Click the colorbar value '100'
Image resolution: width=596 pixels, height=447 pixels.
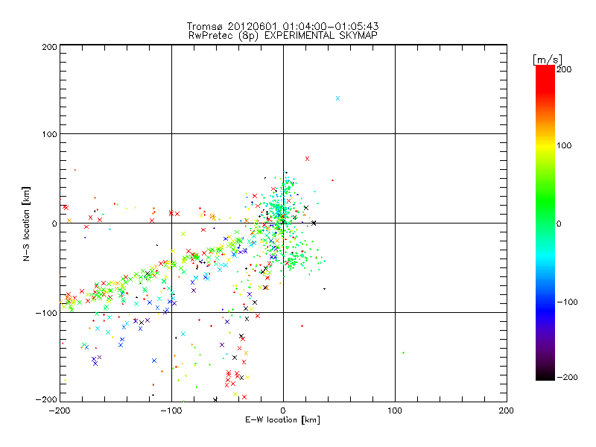click(x=564, y=145)
